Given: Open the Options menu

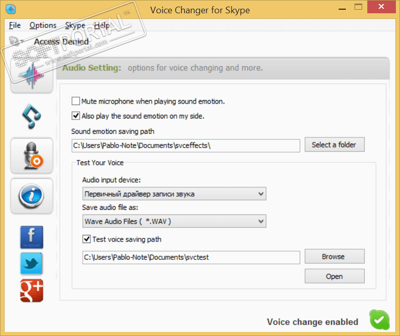Looking at the screenshot, I should click(x=43, y=25).
